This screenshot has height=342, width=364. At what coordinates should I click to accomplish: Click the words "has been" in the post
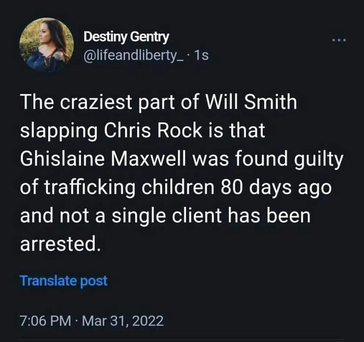(275, 216)
